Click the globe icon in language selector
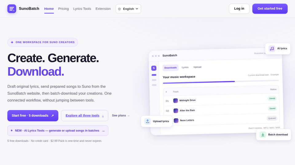 click(119, 9)
